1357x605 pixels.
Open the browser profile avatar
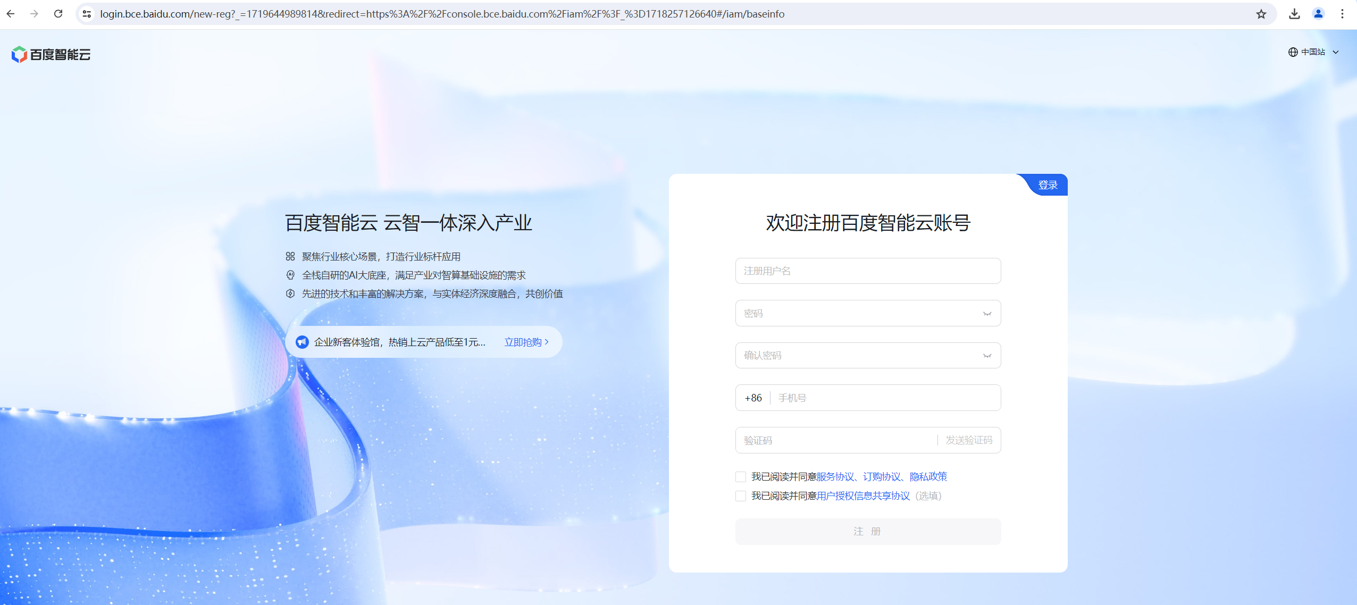point(1318,14)
